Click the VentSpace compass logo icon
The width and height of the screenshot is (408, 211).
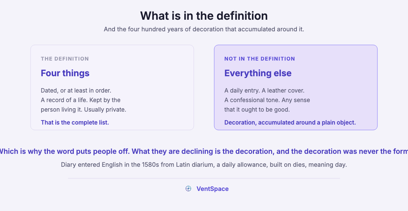coord(188,189)
